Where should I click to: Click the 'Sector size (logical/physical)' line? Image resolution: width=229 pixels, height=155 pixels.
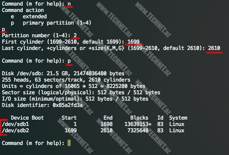coord(81,92)
